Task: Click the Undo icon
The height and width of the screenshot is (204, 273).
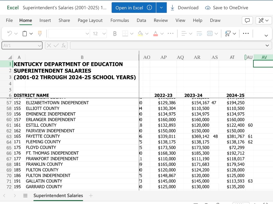Action: pyautogui.click(x=10, y=33)
